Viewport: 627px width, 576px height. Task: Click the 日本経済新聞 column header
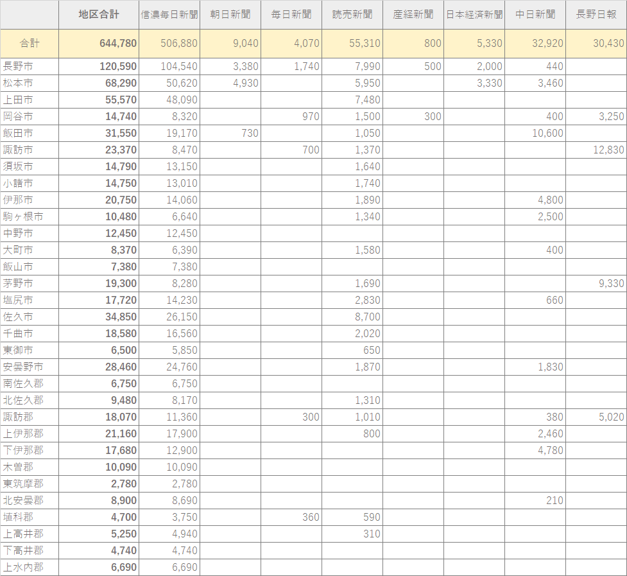(x=474, y=15)
